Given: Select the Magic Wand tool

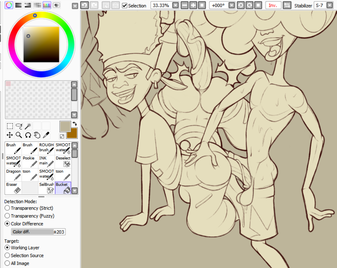Looking at the screenshot, I should point(28,126).
